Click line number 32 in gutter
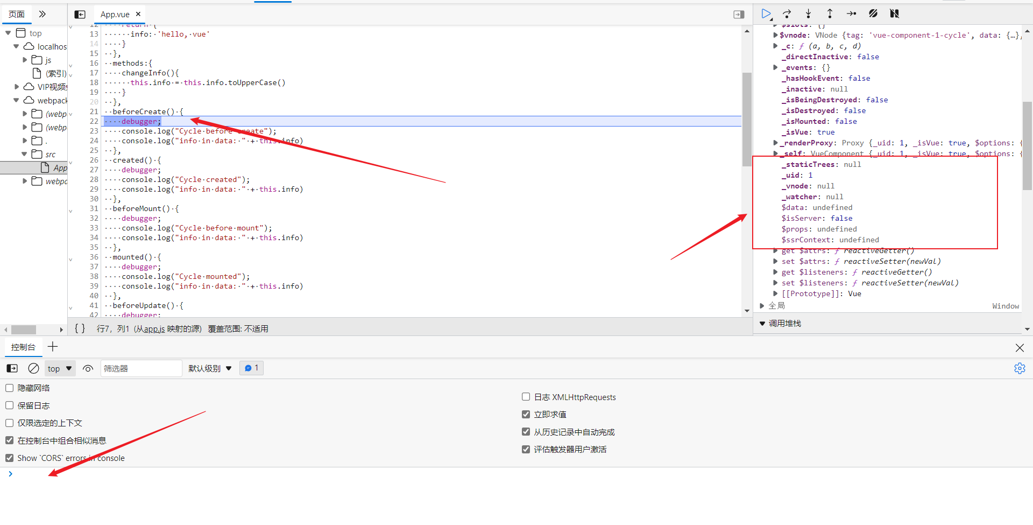Screen dimensions: 1033x525 (94, 219)
